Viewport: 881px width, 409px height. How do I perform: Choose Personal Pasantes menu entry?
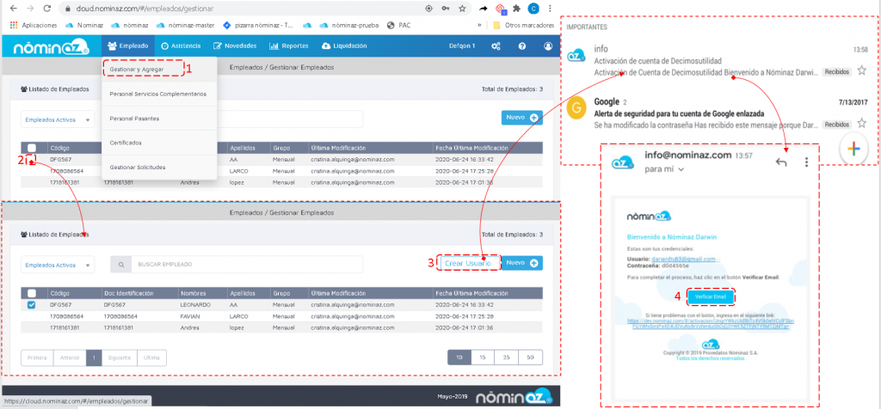tap(134, 119)
